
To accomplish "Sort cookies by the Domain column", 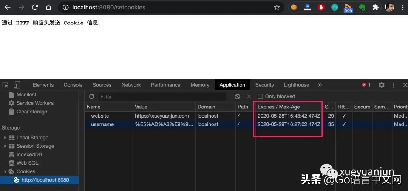I will pyautogui.click(x=215, y=107).
